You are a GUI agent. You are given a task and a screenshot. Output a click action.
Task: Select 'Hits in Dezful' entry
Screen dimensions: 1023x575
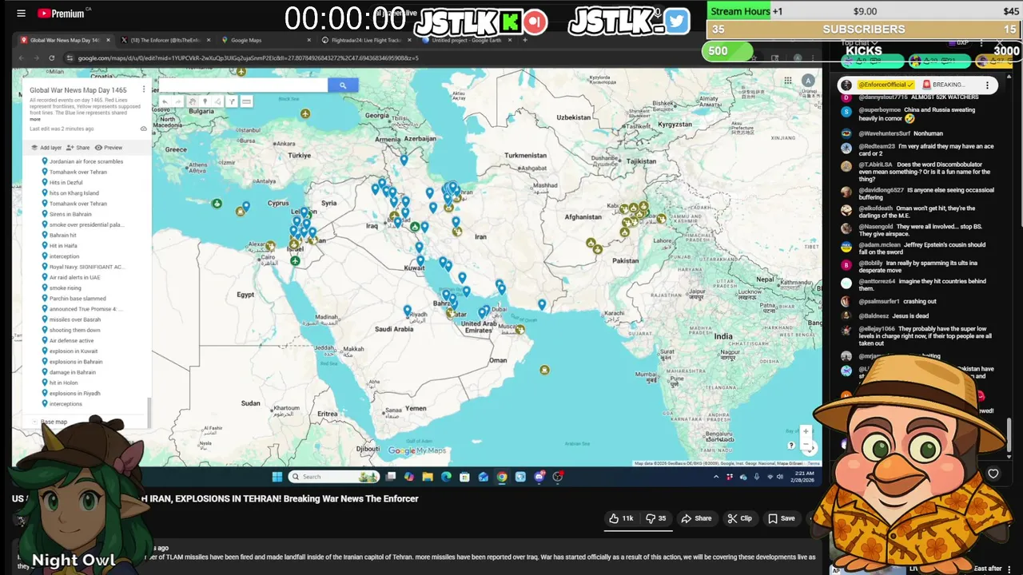66,182
